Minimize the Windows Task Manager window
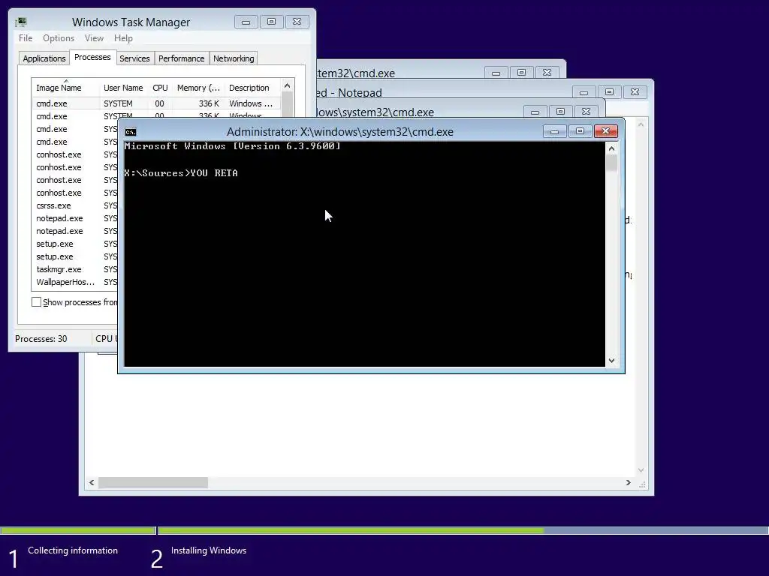 [x=246, y=22]
